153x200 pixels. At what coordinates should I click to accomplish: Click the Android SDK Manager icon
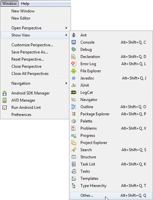pos(5,93)
